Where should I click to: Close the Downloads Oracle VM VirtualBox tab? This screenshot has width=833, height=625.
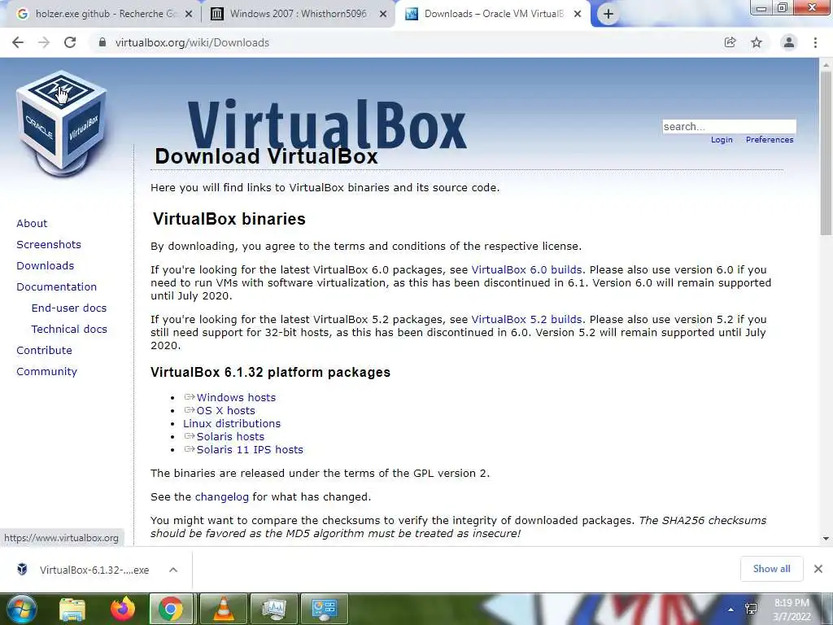click(578, 15)
